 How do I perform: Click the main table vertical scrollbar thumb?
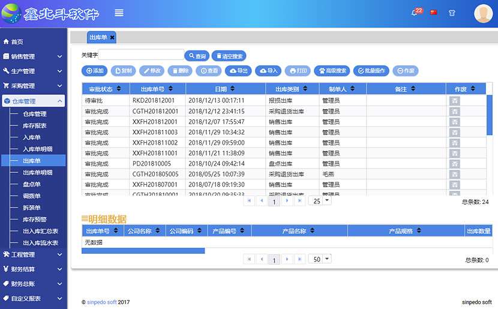coord(490,115)
